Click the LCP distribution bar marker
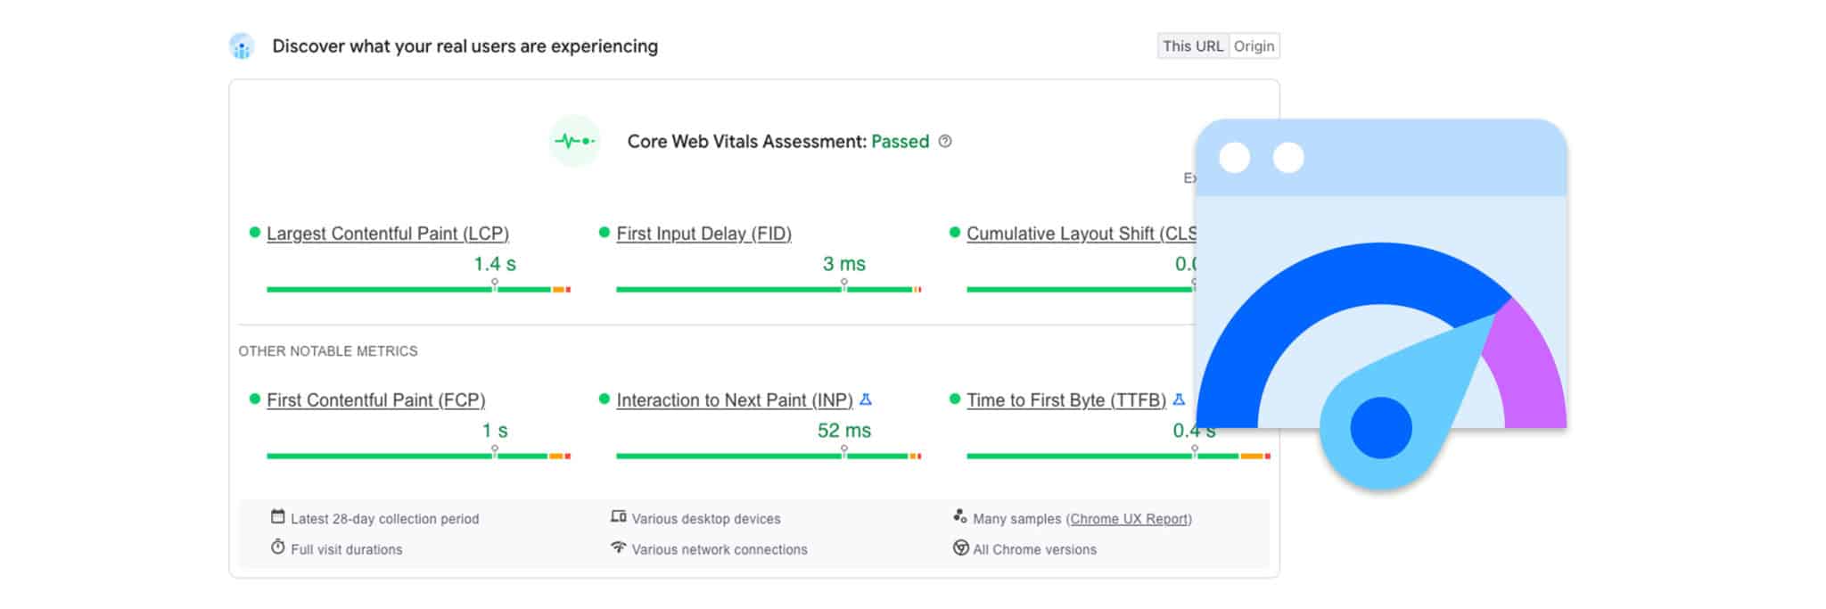Screen dimensions: 1826x609 (495, 285)
